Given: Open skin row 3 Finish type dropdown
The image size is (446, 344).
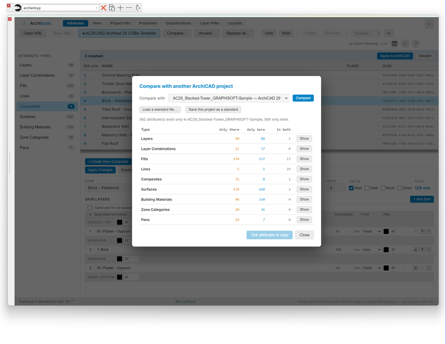Looking at the screenshot, I should pyautogui.click(x=371, y=268).
